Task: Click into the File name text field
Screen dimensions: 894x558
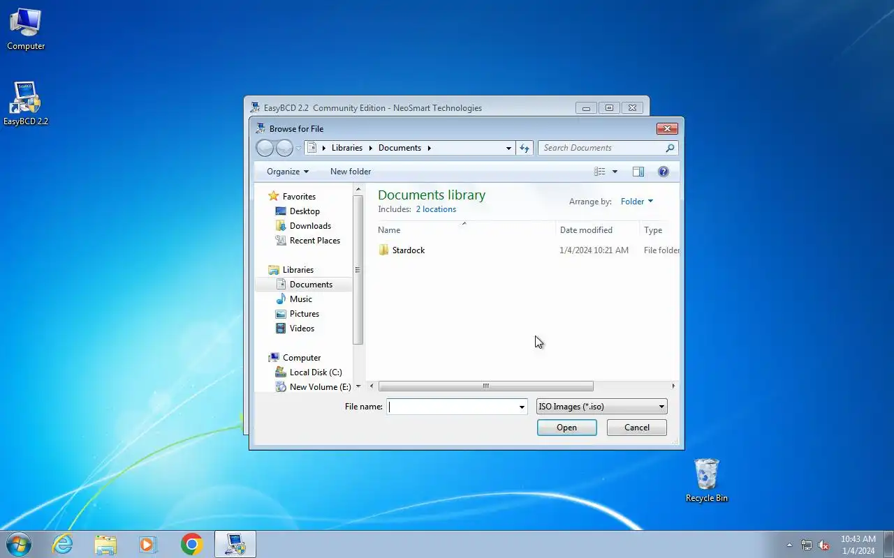Action: click(x=451, y=407)
